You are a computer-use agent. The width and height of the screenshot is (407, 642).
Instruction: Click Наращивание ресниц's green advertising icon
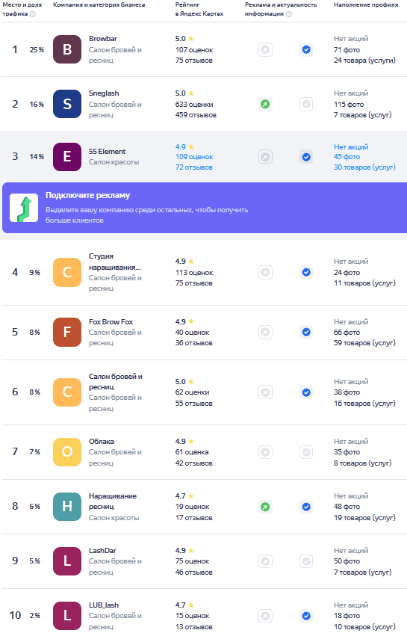click(x=265, y=507)
